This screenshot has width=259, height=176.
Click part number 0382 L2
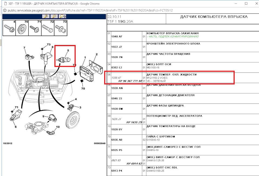pyautogui.click(x=117, y=67)
